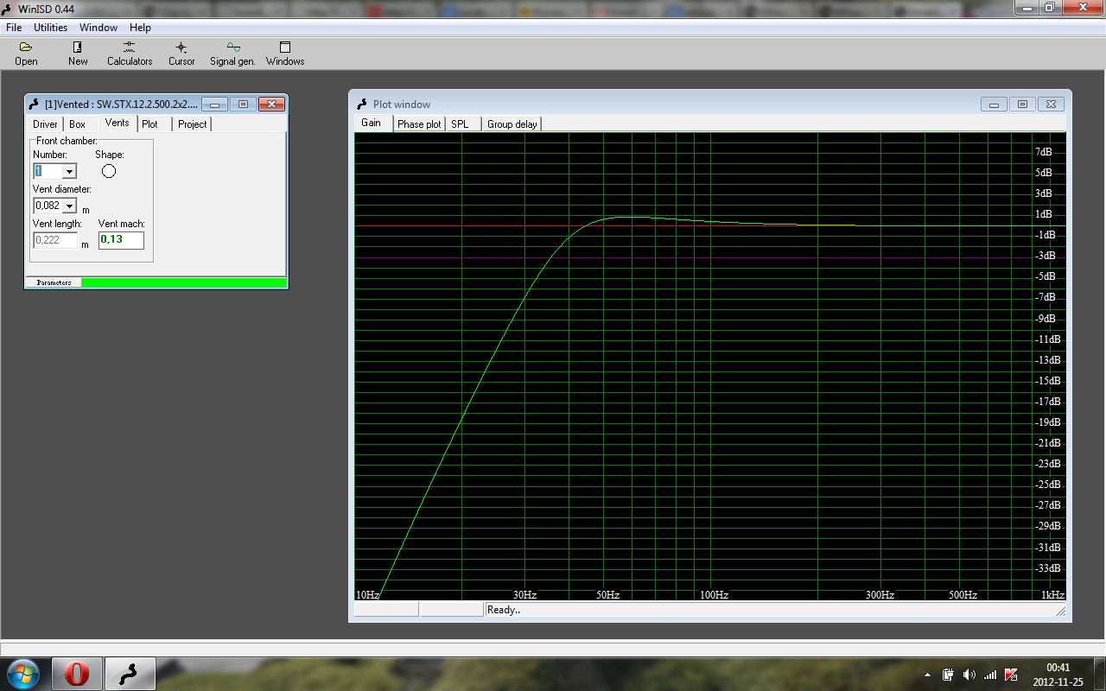Click the volume icon in system tray
Screen dimensions: 1106x691
(969, 675)
